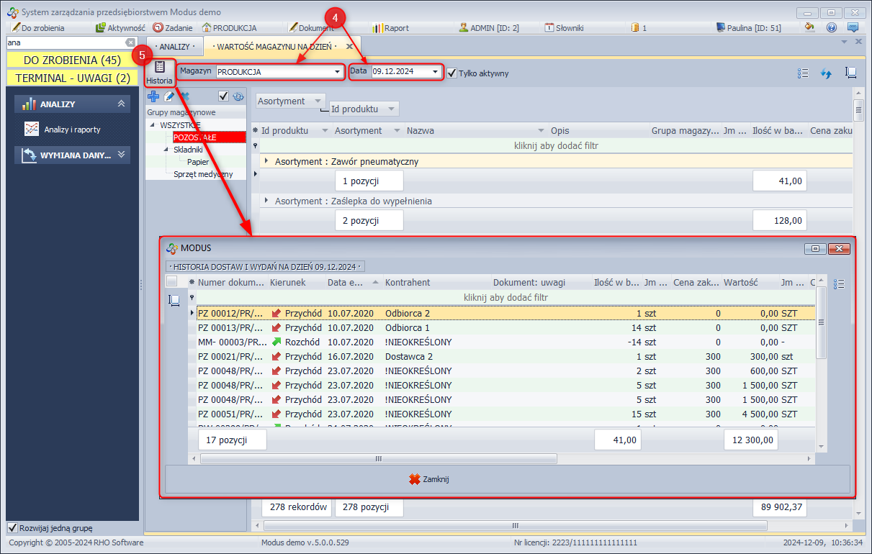Expand the Zawór pneumatyczny group row
The height and width of the screenshot is (554, 872).
pos(266,161)
